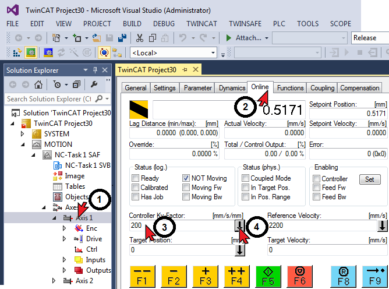Click the Set enabling button
389x289 pixels.
point(370,179)
